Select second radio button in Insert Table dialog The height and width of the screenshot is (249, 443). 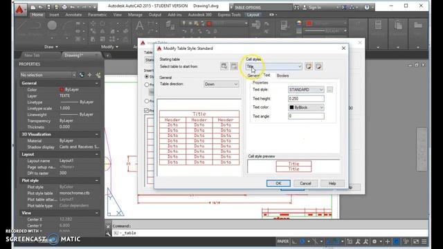pos(147,84)
